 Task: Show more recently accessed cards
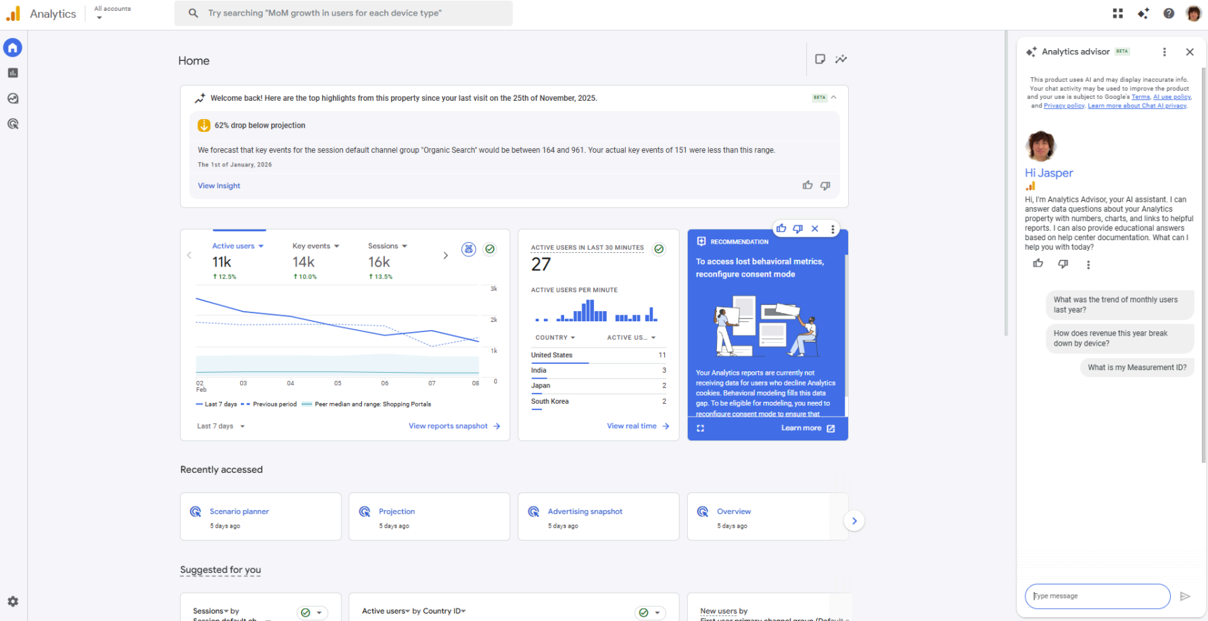[854, 521]
